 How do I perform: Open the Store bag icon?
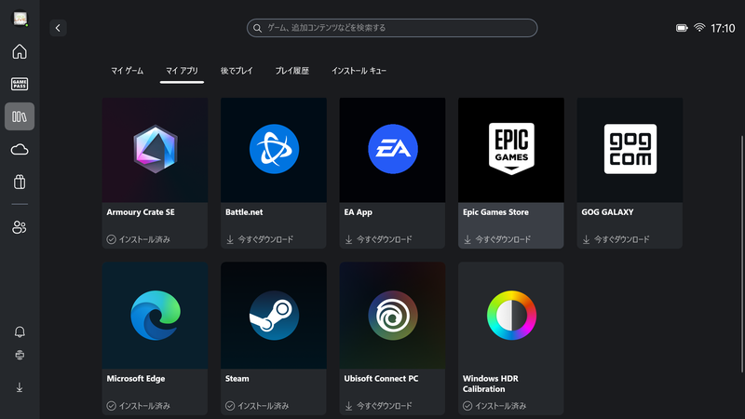[20, 182]
